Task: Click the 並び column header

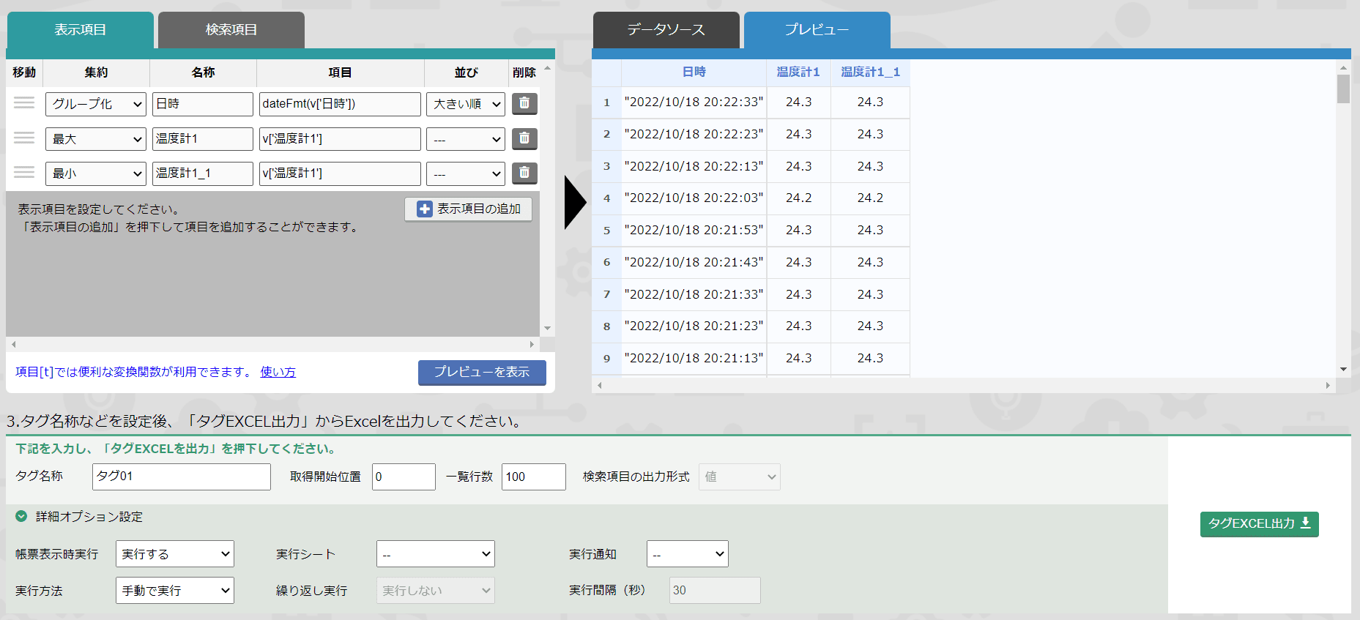Action: pyautogui.click(x=466, y=72)
